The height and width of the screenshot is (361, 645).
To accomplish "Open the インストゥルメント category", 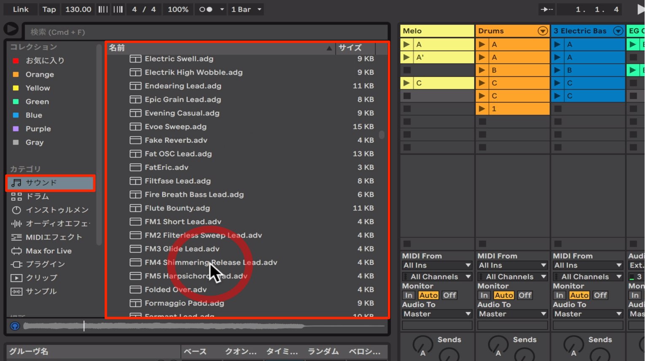I will pyautogui.click(x=50, y=210).
